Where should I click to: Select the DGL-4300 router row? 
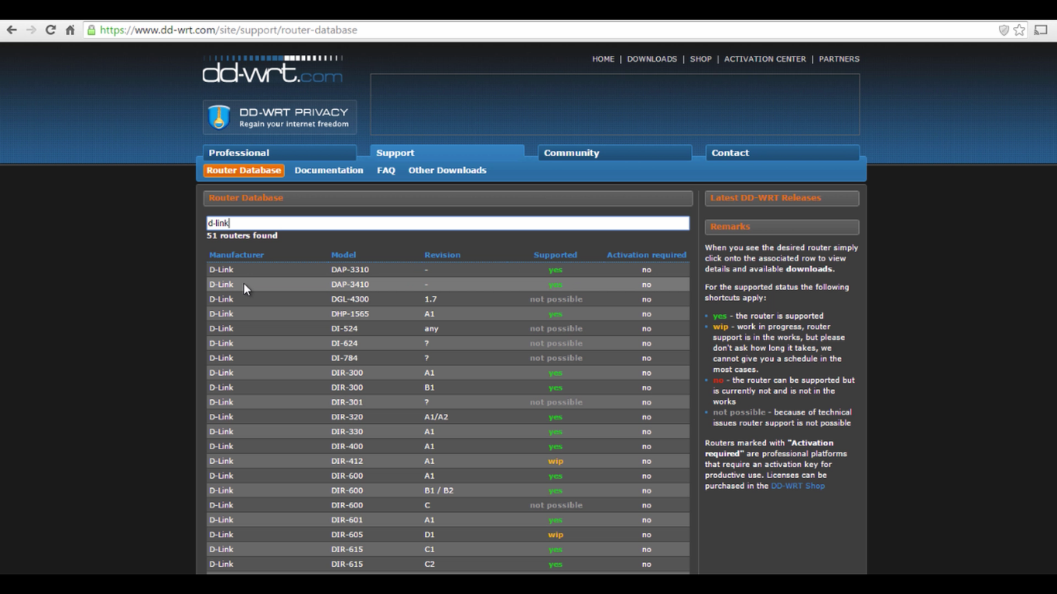click(447, 299)
